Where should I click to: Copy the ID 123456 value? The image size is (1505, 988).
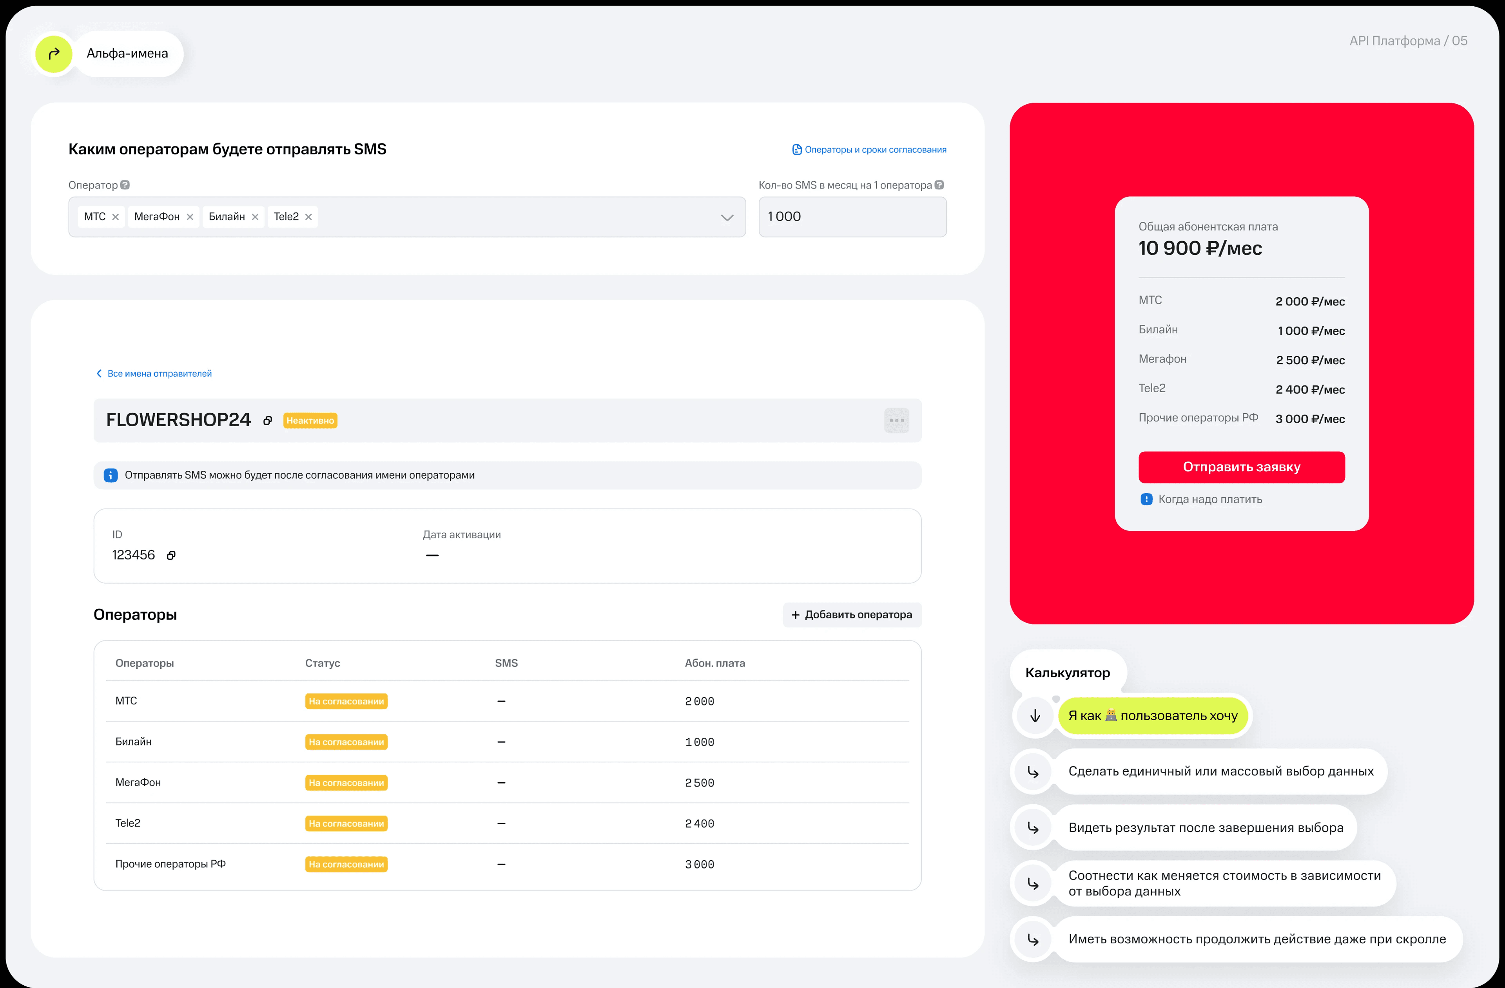(x=171, y=556)
